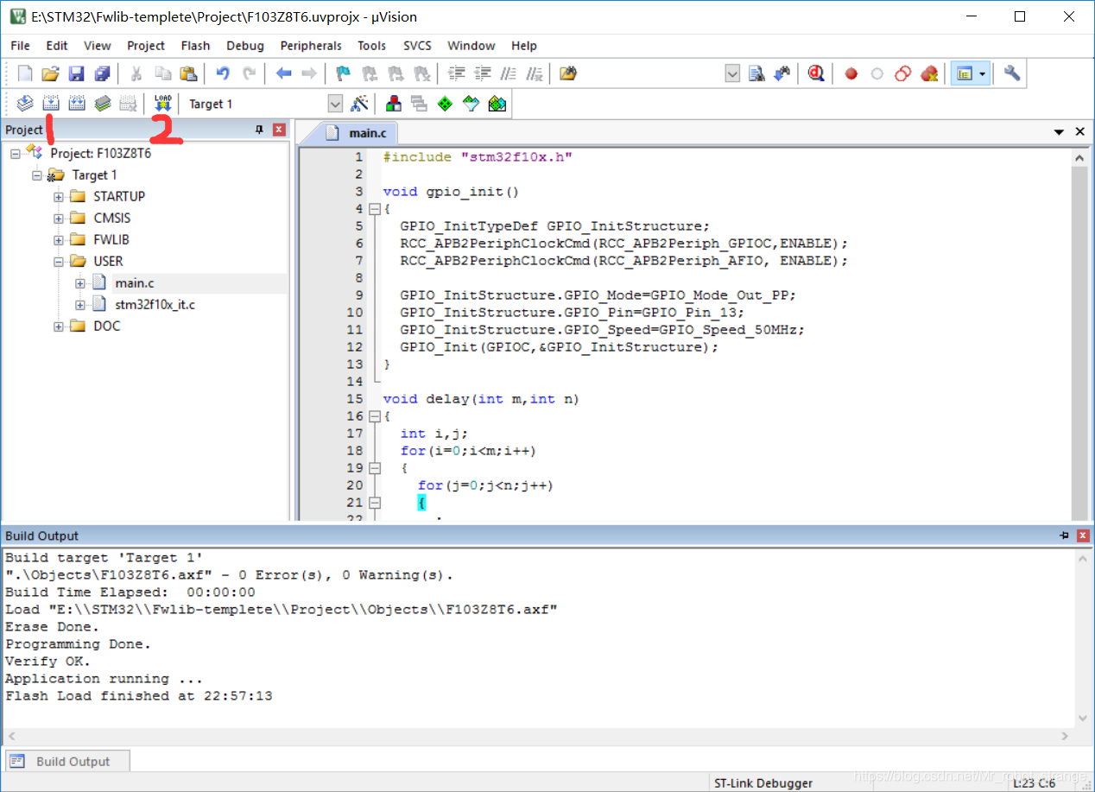This screenshot has width=1095, height=792.
Task: Translate the current file using the first build toolbar icon
Action: click(25, 104)
